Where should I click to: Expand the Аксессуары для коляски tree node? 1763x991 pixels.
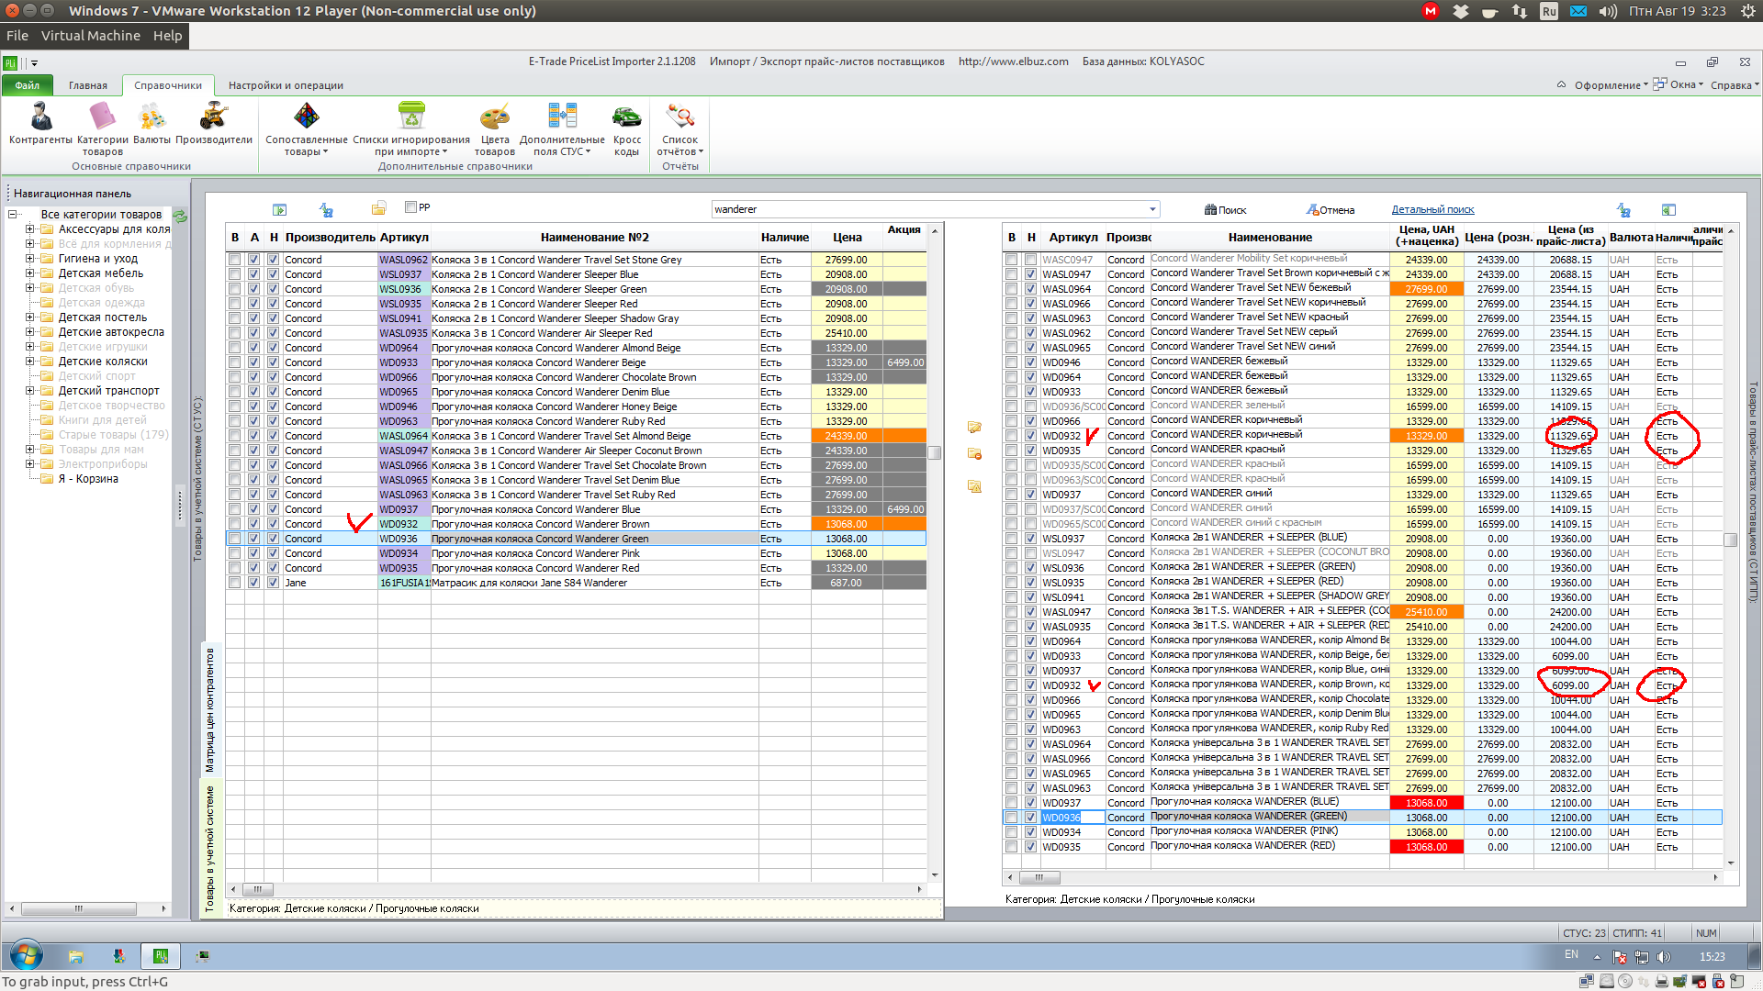coord(29,229)
